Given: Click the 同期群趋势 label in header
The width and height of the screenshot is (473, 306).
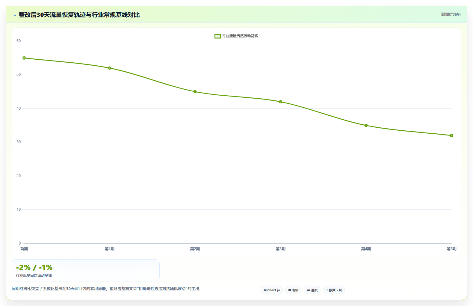Looking at the screenshot, I should pos(451,14).
